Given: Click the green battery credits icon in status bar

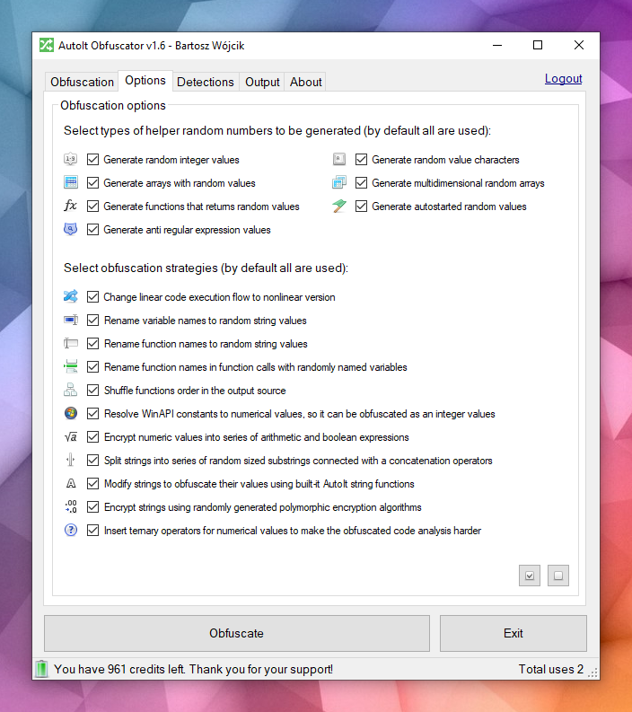Looking at the screenshot, I should pos(41,669).
